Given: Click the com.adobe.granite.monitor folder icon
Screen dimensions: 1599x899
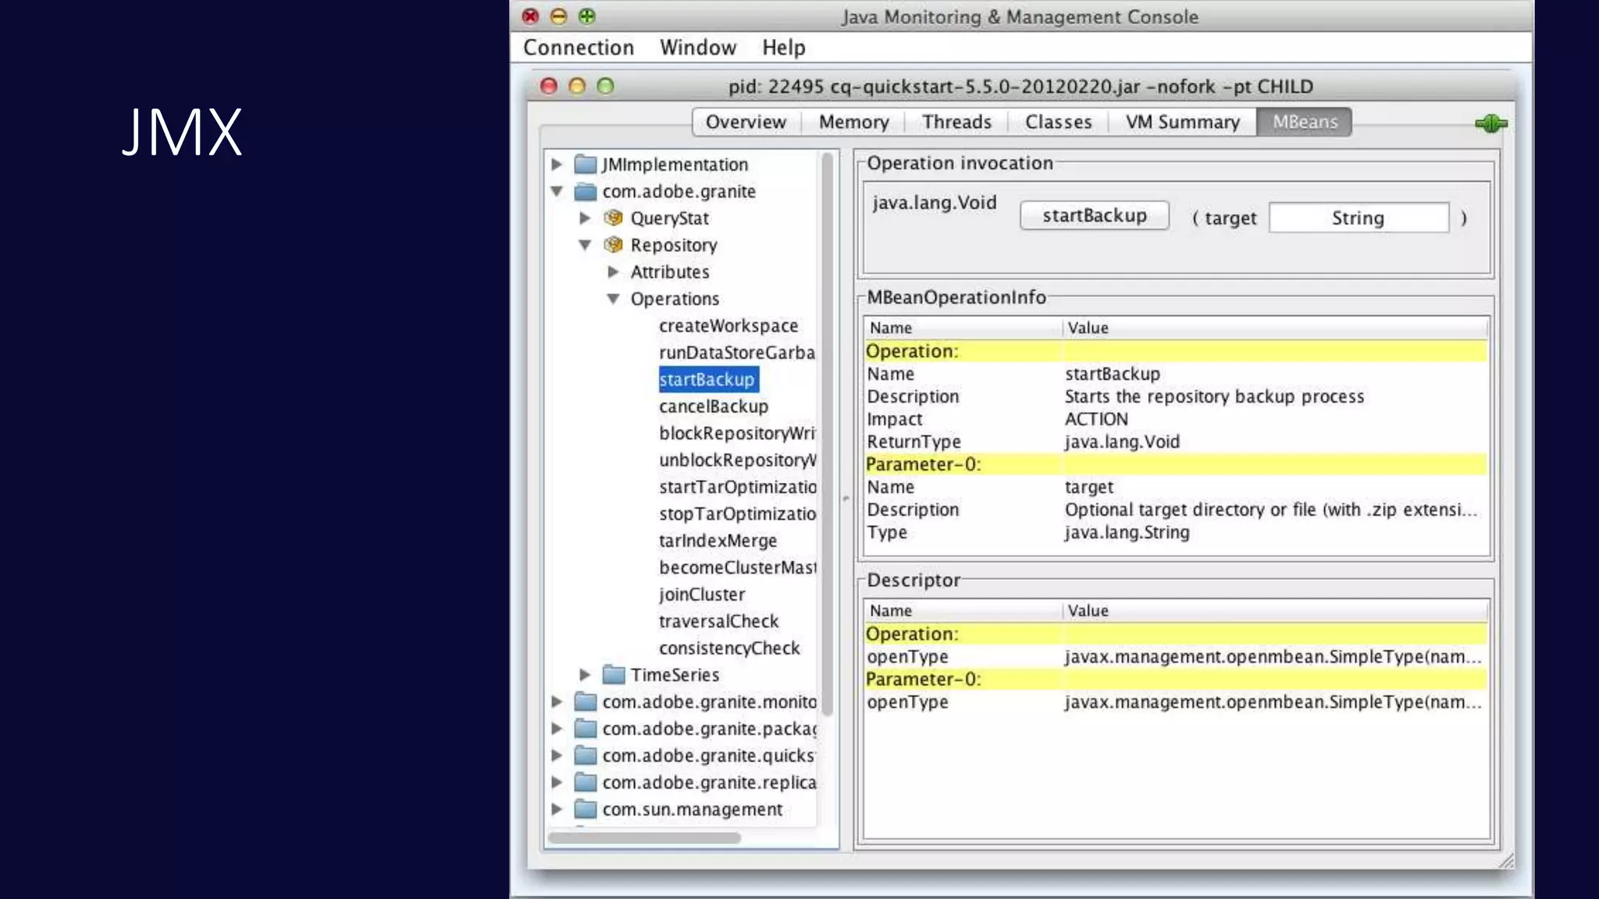Looking at the screenshot, I should click(586, 702).
